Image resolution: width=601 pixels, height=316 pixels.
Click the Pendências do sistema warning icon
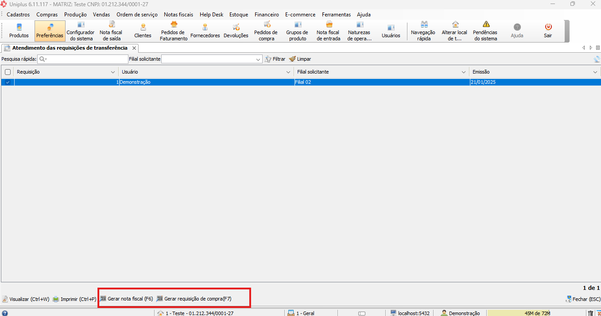(x=485, y=31)
